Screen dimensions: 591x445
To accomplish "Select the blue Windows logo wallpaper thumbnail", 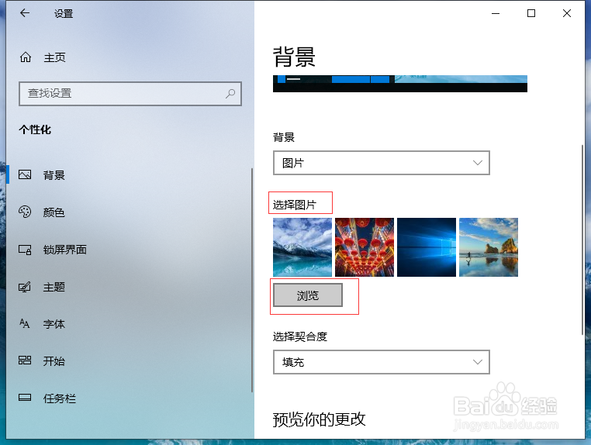I will tap(427, 247).
